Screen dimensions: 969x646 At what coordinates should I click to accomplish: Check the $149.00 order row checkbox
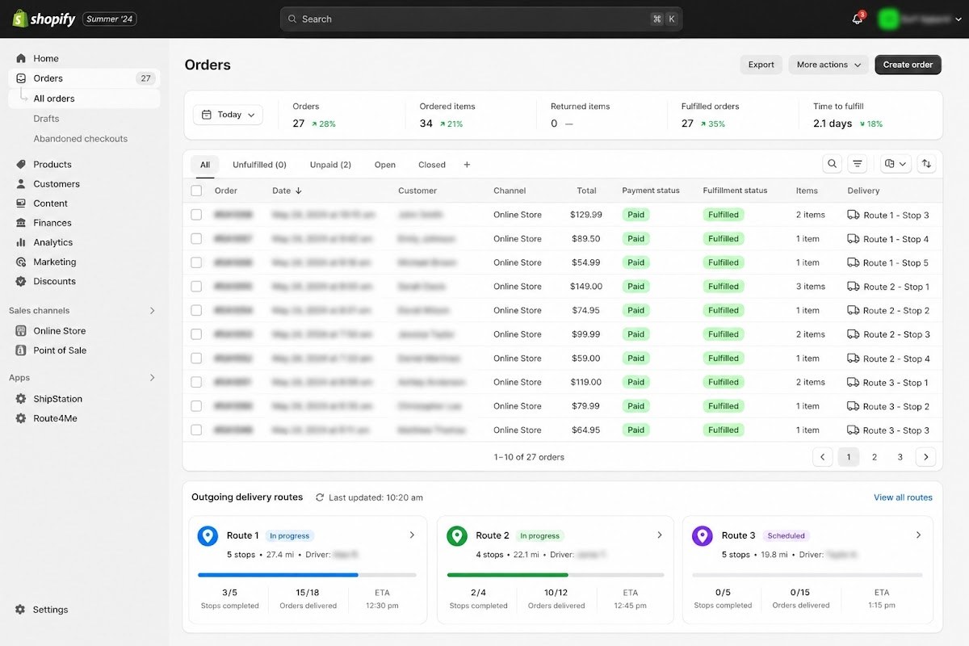196,287
